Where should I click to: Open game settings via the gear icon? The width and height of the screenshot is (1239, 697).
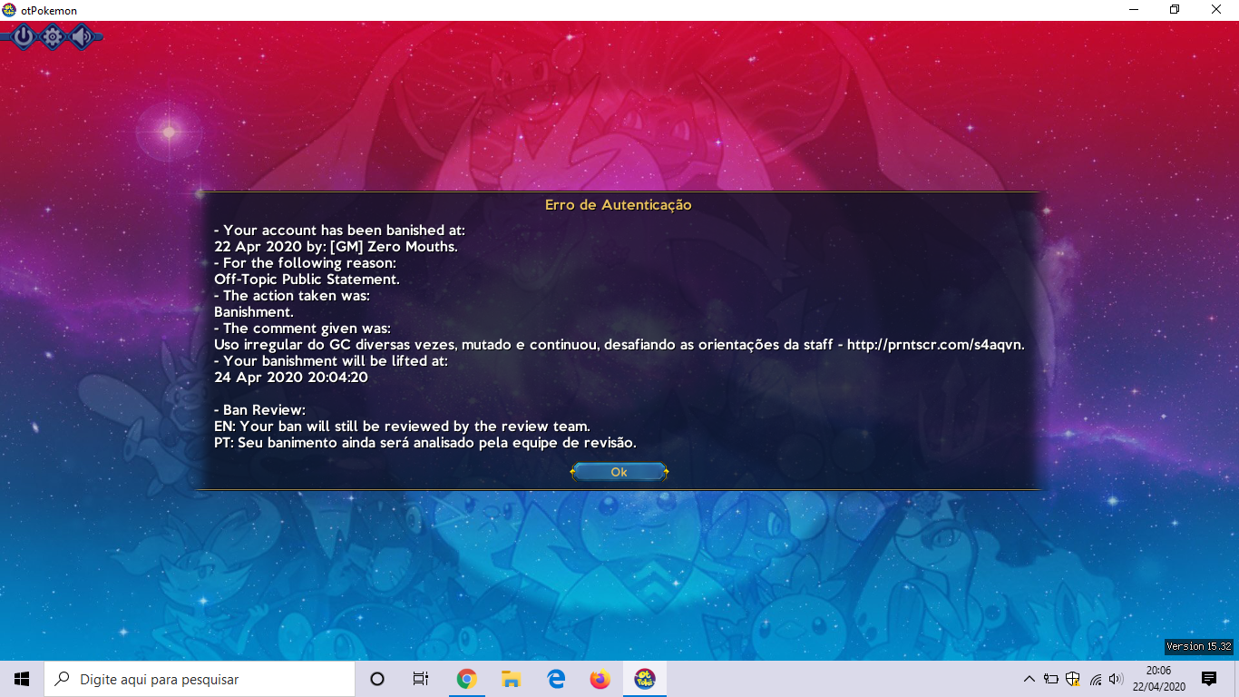(53, 36)
